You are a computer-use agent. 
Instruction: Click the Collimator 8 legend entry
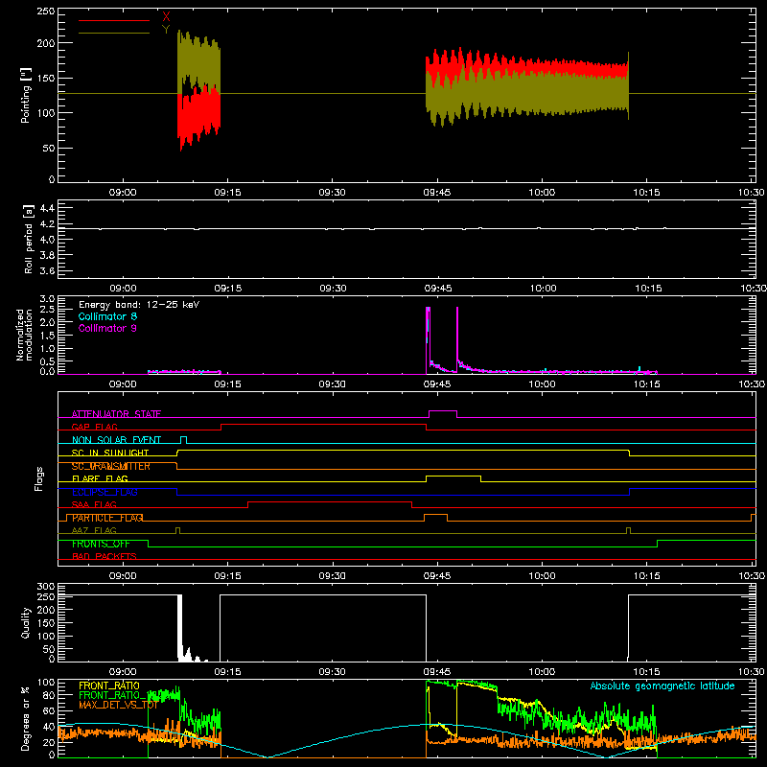[107, 316]
